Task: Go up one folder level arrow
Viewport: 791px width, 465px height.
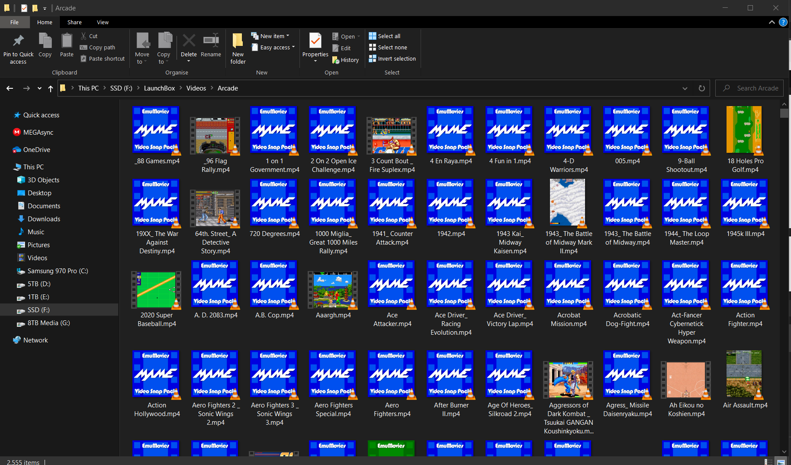Action: pyautogui.click(x=51, y=88)
